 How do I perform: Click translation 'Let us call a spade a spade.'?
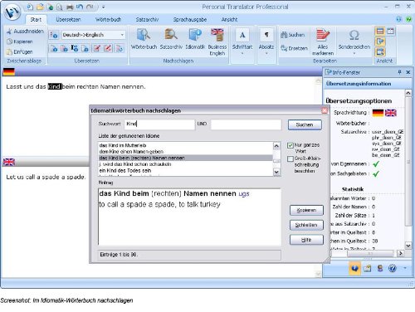coord(46,177)
